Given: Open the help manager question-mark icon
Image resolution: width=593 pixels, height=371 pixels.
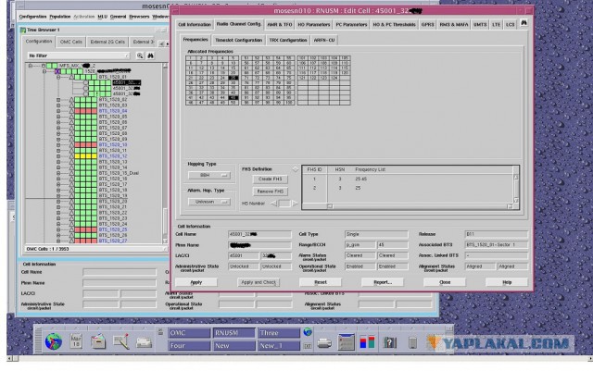Looking at the screenshot, I should click(x=390, y=342).
